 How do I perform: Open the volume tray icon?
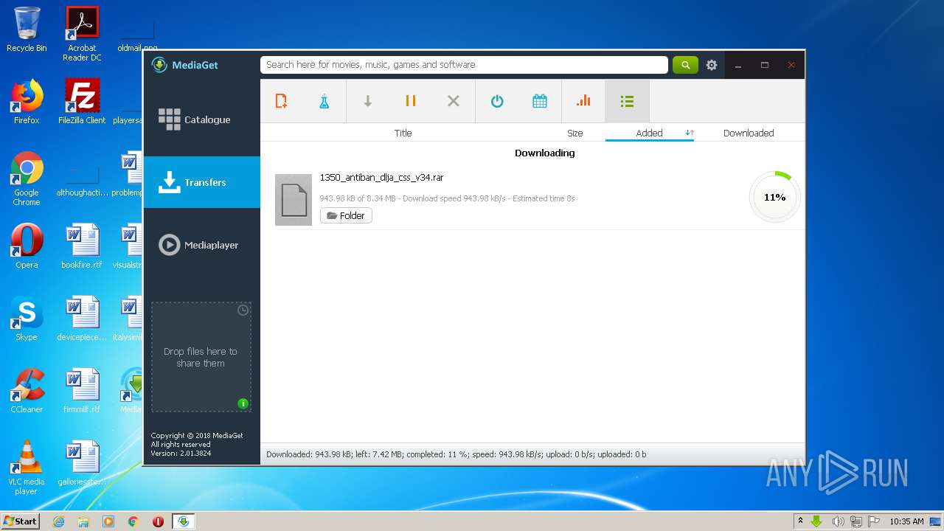point(838,521)
